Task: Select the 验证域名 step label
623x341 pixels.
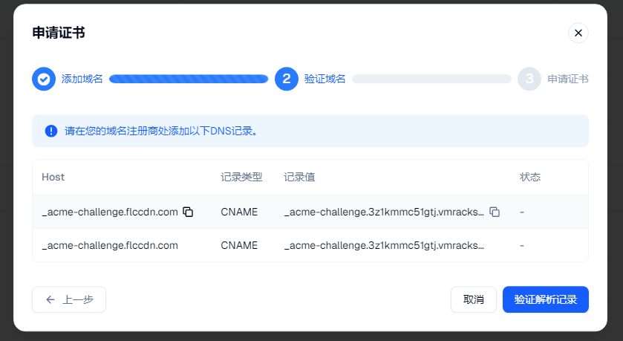Action: tap(324, 79)
